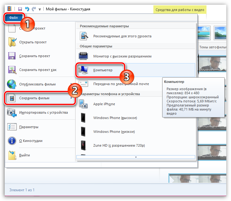This screenshot has height=201, width=231.
Task: Open the quick access toolbar customize dropdown
Action: [40, 9]
